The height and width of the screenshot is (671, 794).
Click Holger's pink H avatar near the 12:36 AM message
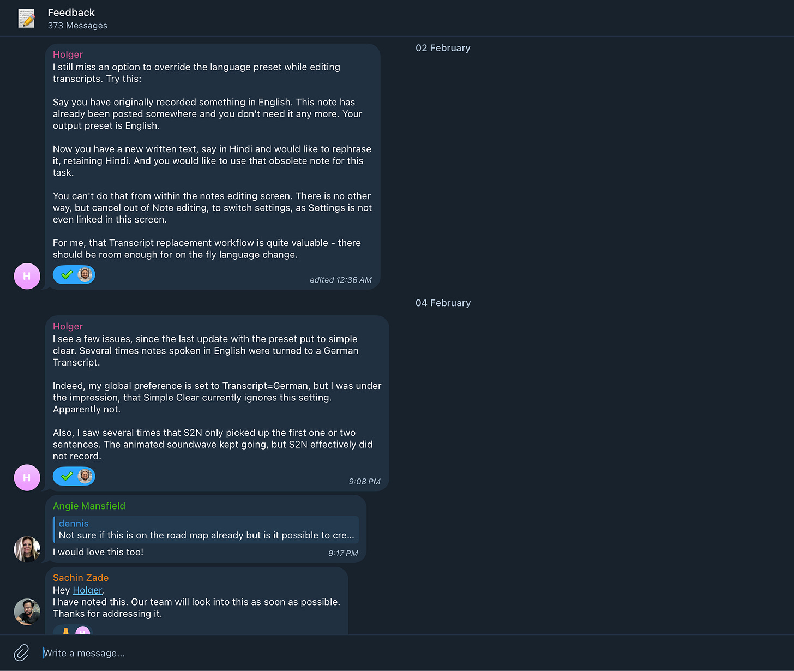coord(27,276)
